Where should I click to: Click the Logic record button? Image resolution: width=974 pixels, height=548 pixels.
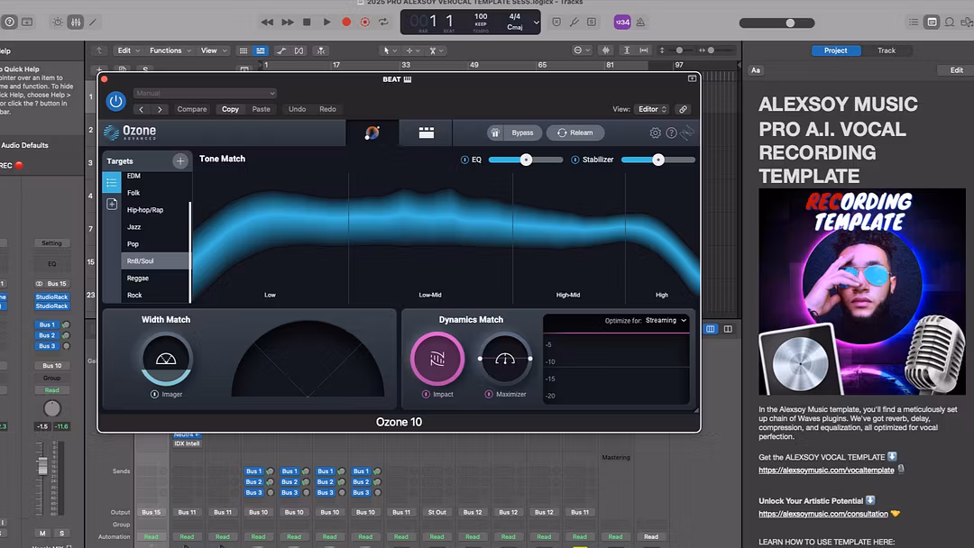pos(346,23)
